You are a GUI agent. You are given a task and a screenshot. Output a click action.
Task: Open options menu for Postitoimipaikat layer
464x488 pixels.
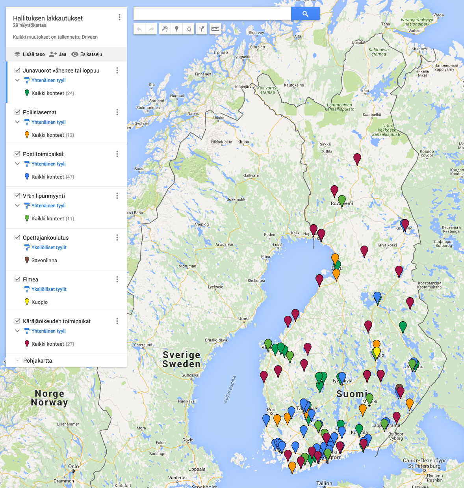[117, 154]
